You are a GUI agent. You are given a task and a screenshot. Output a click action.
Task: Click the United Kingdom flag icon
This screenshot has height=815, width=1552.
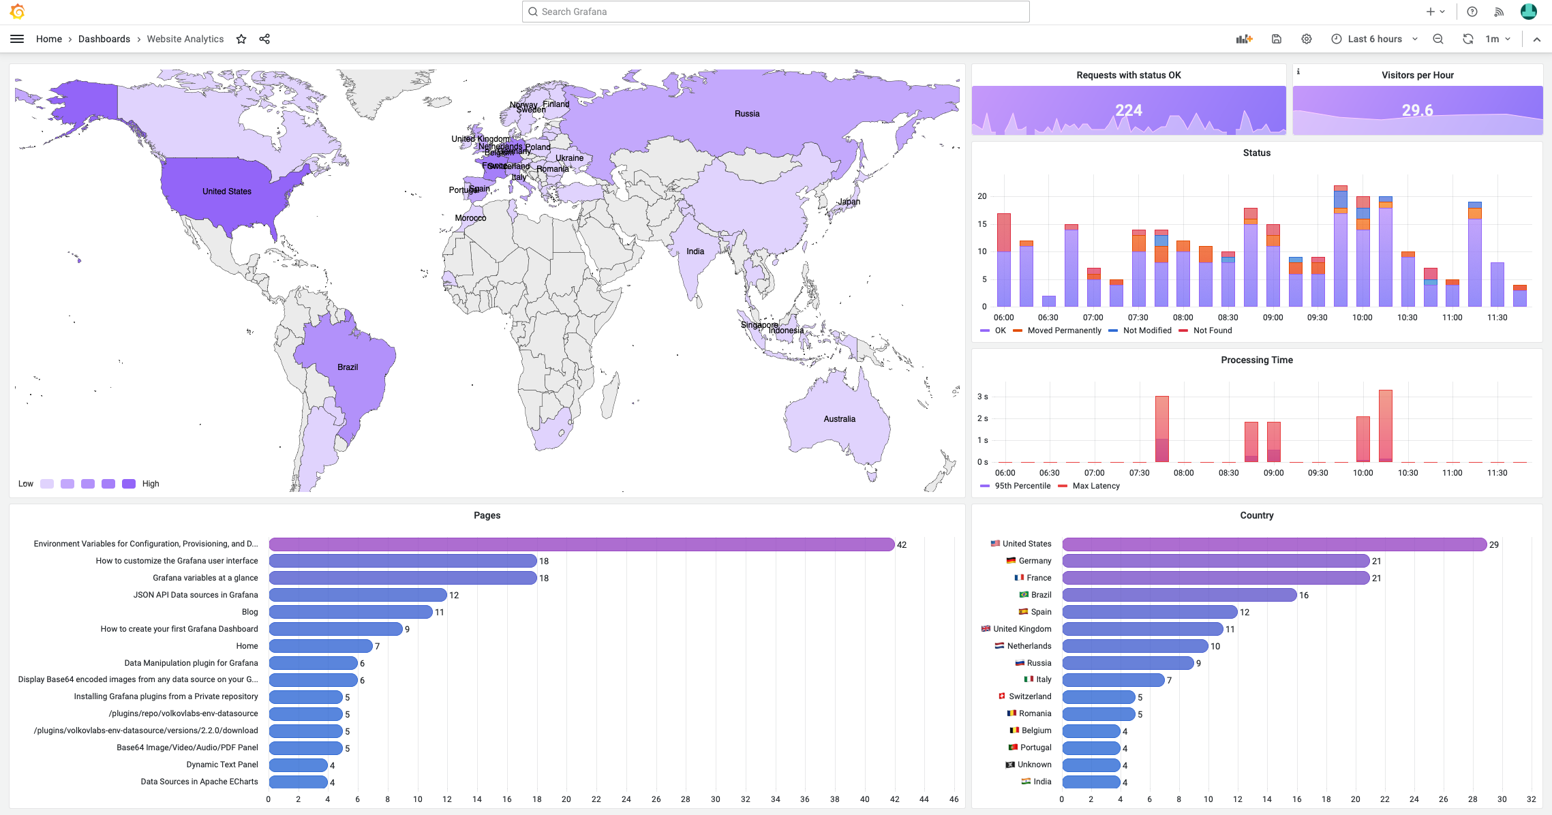pos(986,628)
